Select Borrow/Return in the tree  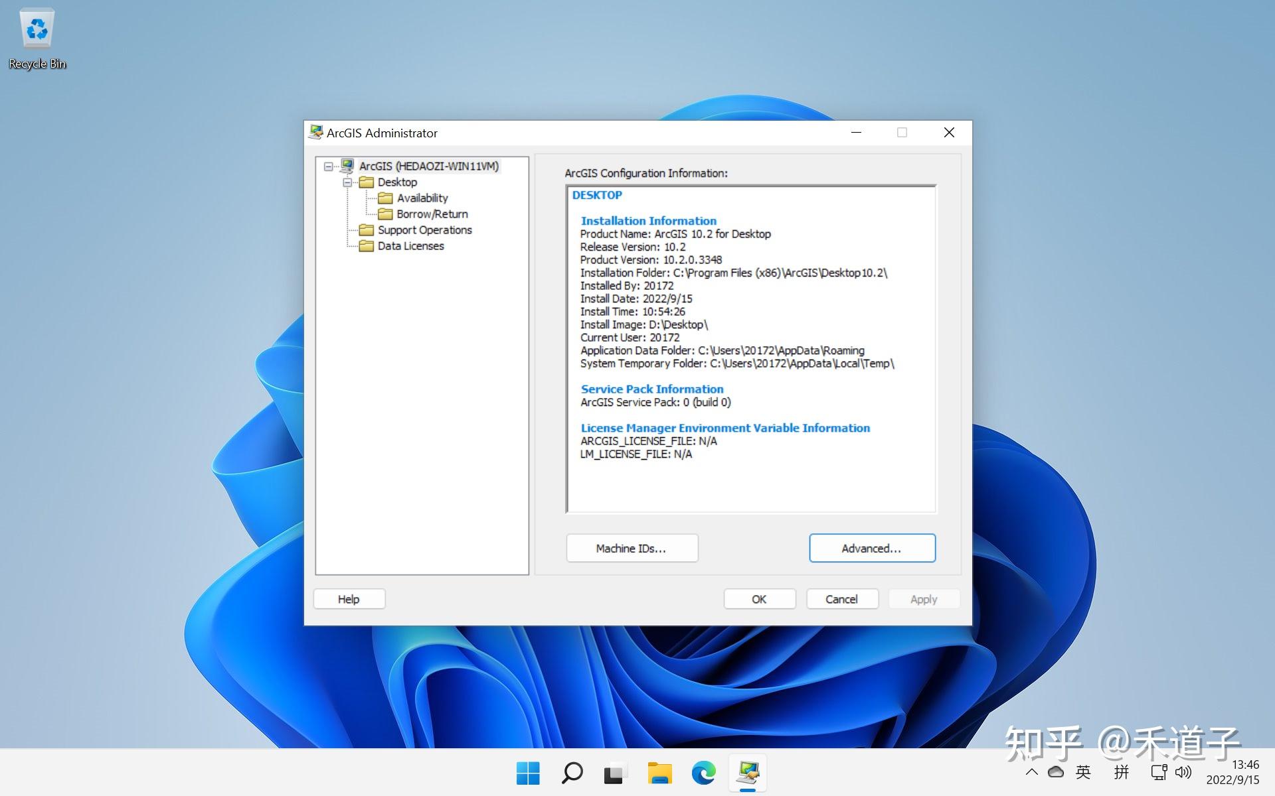(432, 214)
